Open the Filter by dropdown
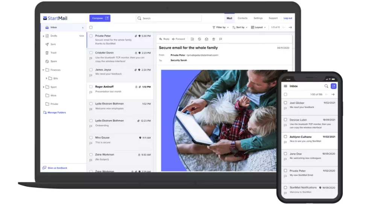 (221, 27)
